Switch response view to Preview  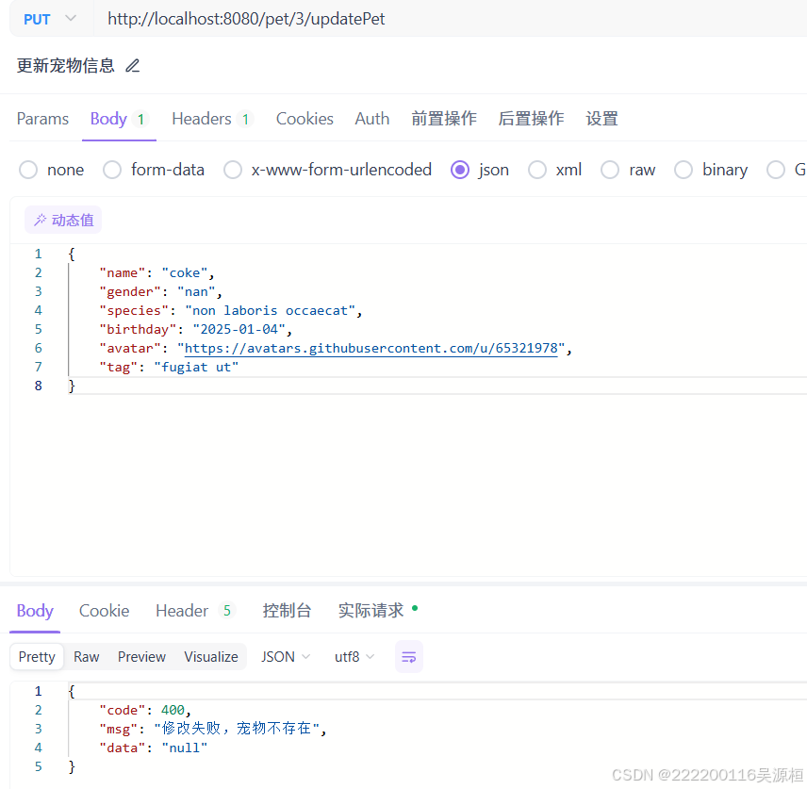click(141, 657)
